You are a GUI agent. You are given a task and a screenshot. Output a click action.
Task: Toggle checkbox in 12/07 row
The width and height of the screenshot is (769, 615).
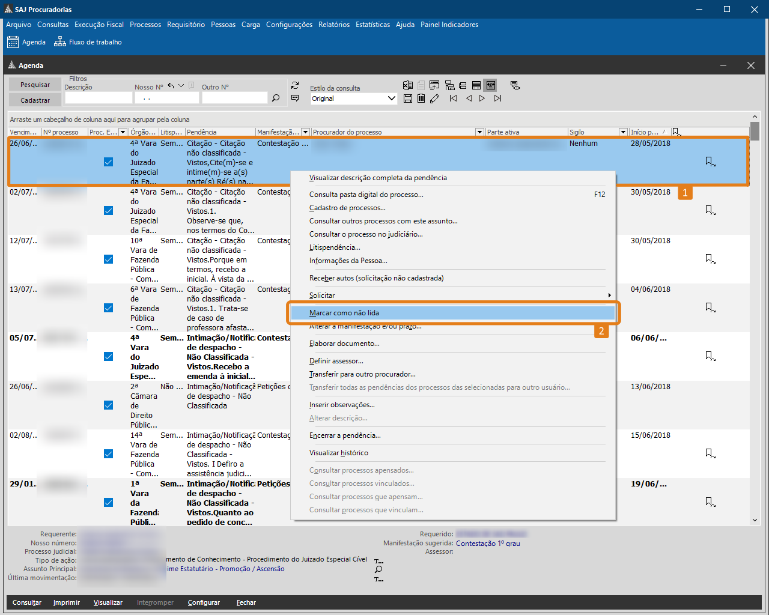[108, 259]
